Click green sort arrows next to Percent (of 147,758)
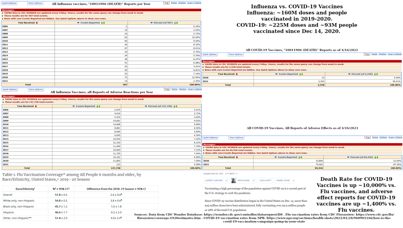 pos(175,106)
